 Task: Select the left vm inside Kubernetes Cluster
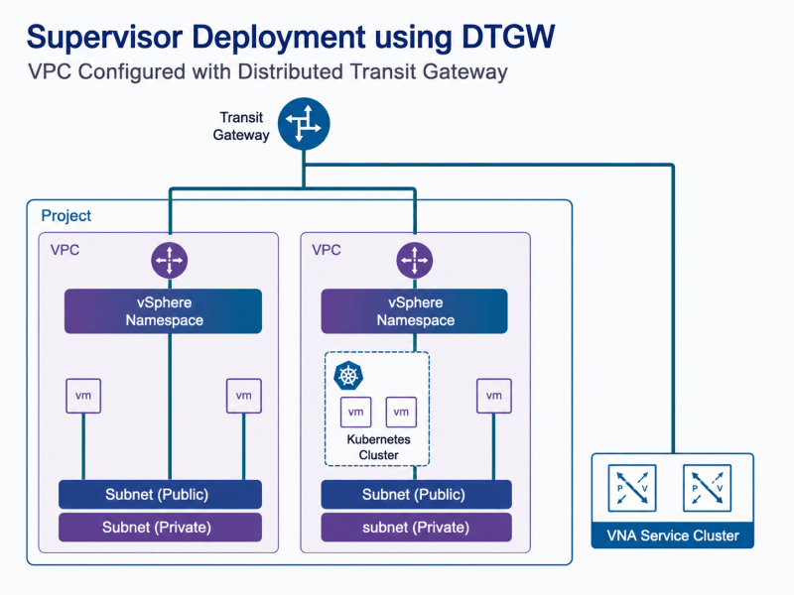pos(355,412)
